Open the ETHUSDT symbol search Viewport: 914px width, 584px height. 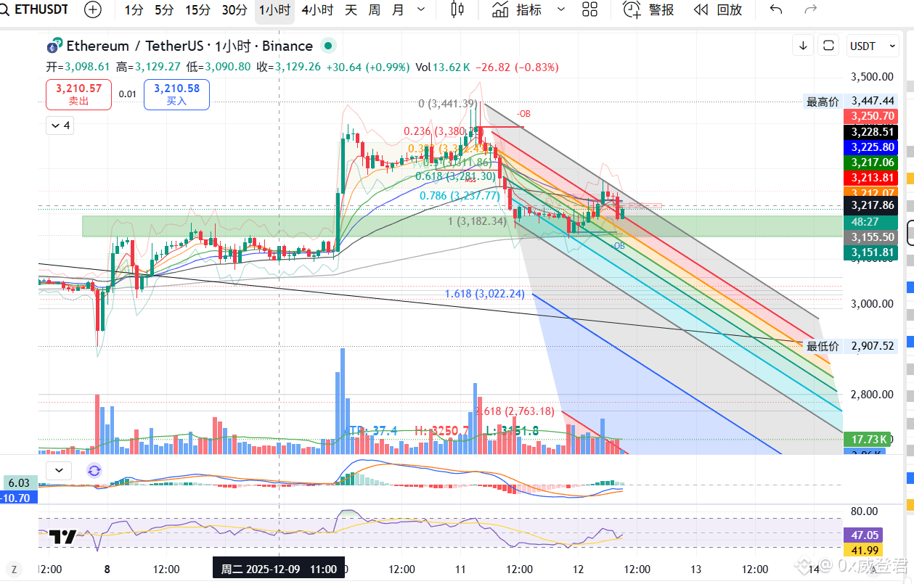pos(38,9)
